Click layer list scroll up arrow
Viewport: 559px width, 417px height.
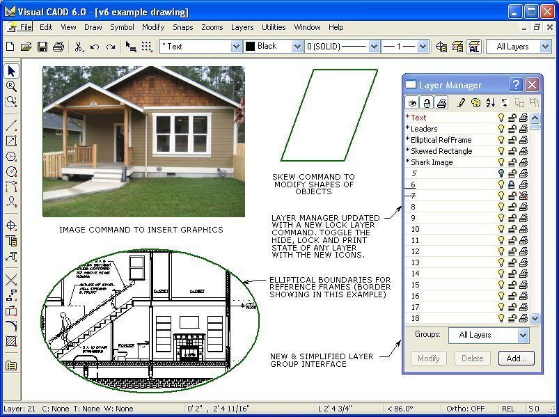click(x=535, y=118)
